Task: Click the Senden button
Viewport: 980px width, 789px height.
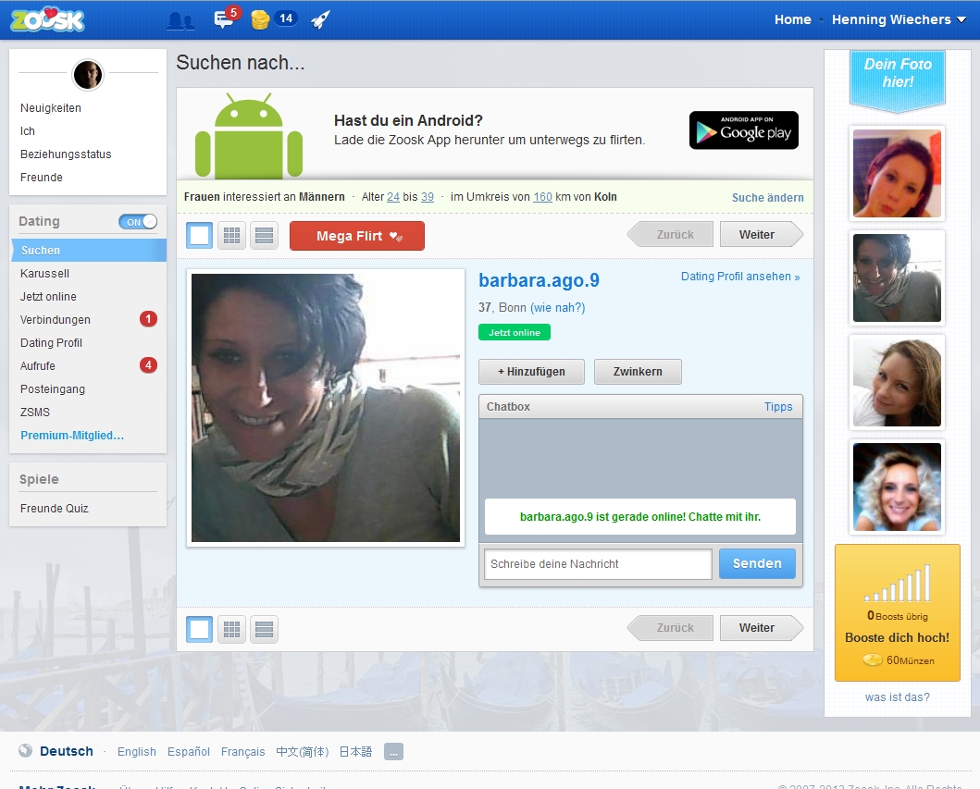Action: (x=757, y=563)
